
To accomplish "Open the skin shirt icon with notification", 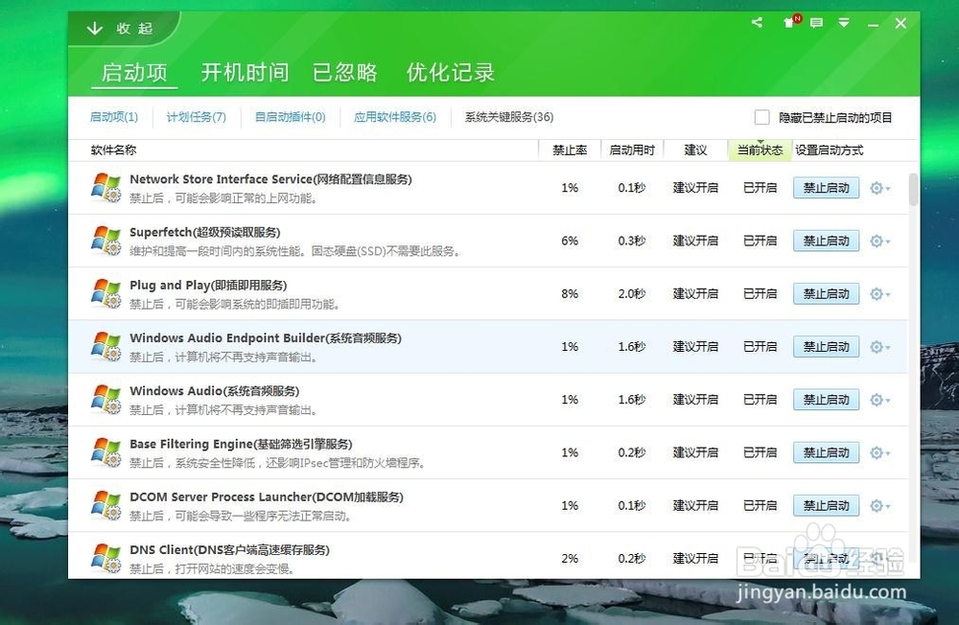I will [791, 22].
